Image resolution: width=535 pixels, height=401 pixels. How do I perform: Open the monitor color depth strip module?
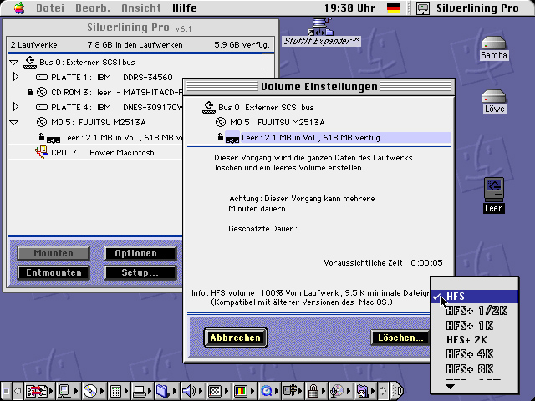click(243, 391)
